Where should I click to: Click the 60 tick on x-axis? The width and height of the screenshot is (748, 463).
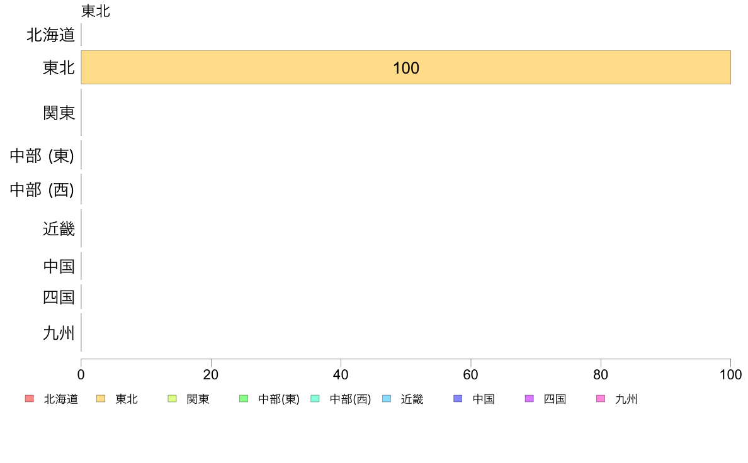(470, 375)
